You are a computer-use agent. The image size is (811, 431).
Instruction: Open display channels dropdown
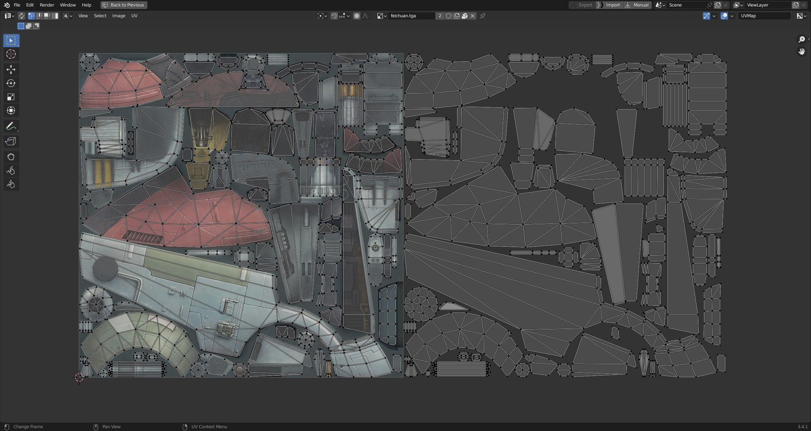click(801, 16)
